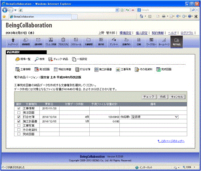Viewport: 201px width, 171px height.
Task: Click the browser Refresh button
Action: 127,10
